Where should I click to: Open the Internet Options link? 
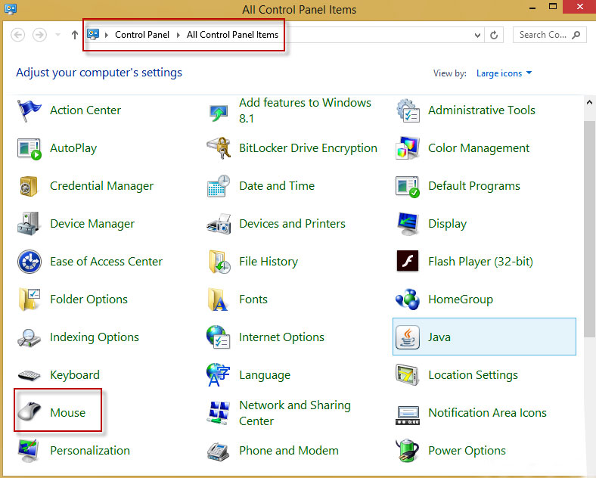pyautogui.click(x=281, y=337)
